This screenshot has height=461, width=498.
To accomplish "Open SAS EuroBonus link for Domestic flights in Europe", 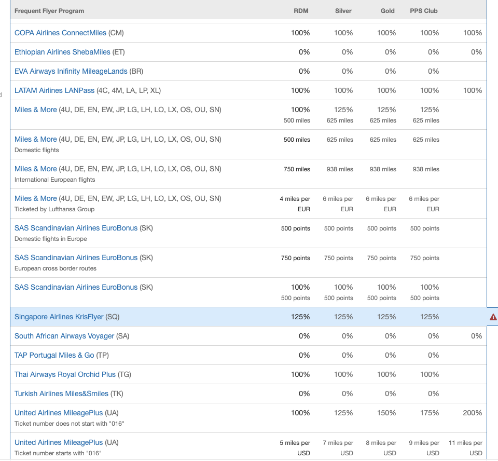I will (x=76, y=228).
